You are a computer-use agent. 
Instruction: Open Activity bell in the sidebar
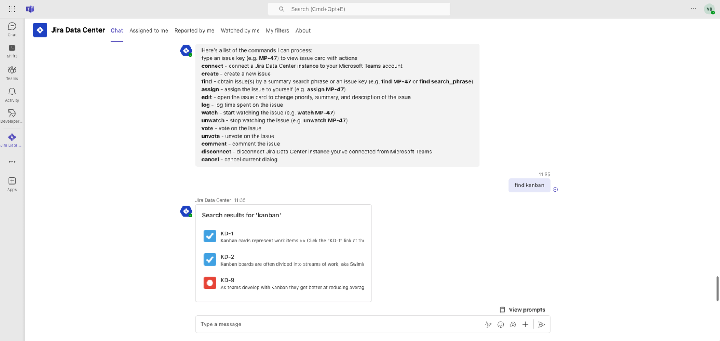pyautogui.click(x=12, y=95)
